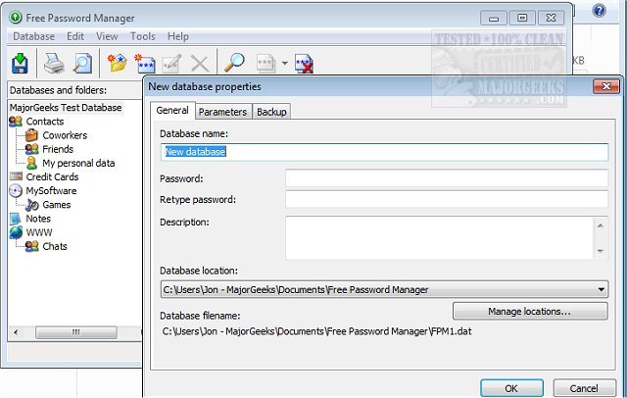Click the New folder toolbar icon
The image size is (627, 398).
coord(118,63)
